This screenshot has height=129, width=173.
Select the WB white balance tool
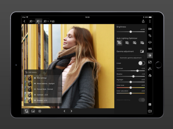pos(150,49)
